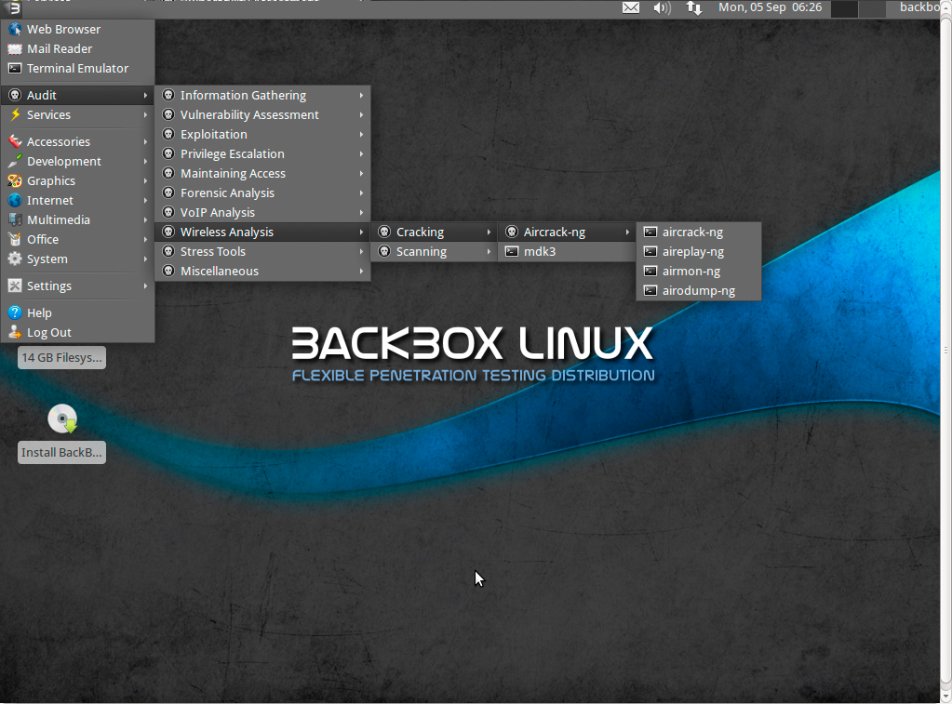Image resolution: width=952 pixels, height=704 pixels.
Task: Expand the Services submenu arrow
Action: click(145, 114)
